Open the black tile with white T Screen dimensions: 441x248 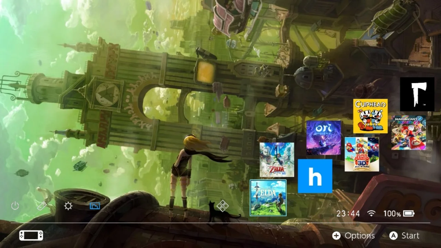(417, 94)
